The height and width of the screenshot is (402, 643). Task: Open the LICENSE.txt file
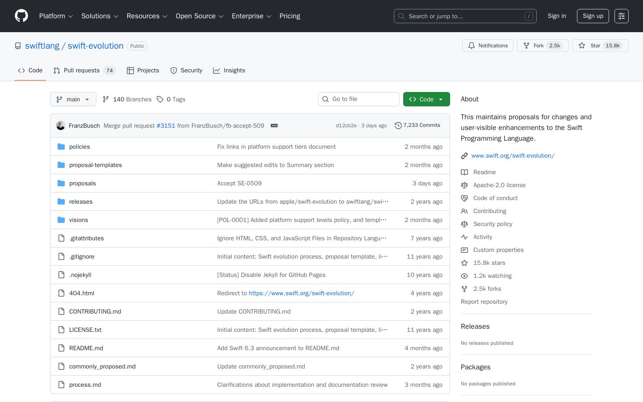coord(85,330)
